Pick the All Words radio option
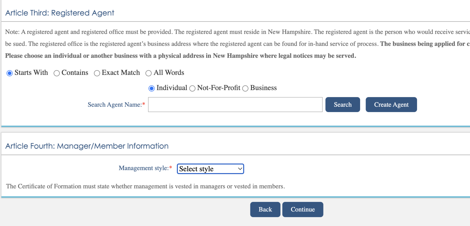The height and width of the screenshot is (226, 470). click(149, 73)
